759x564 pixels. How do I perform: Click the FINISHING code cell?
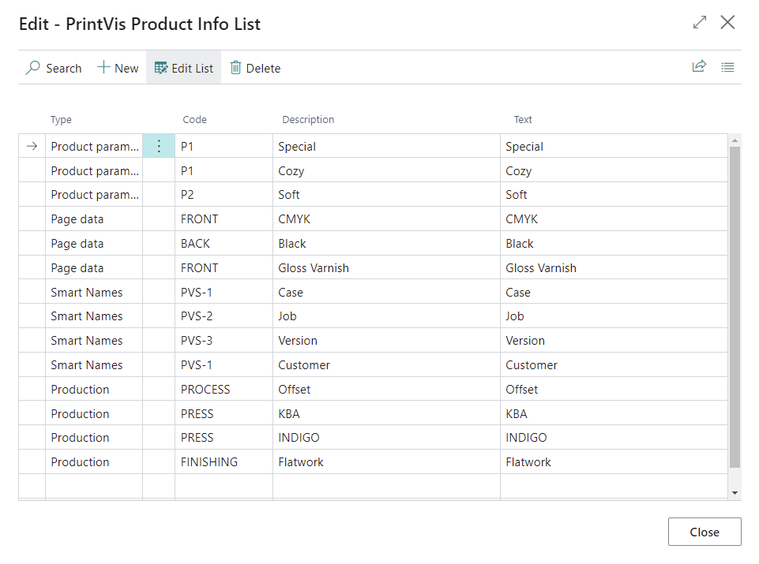tap(209, 462)
